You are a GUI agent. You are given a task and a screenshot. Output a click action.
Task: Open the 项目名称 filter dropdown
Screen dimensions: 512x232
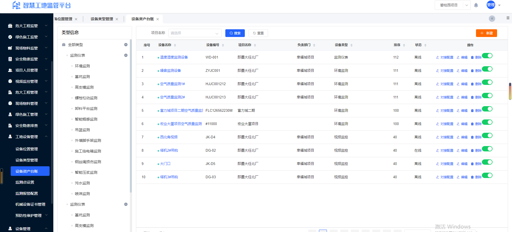[x=195, y=33]
